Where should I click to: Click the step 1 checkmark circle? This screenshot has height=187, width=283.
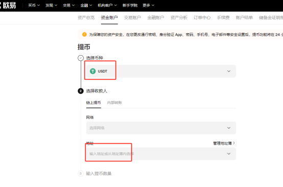[x=81, y=58]
